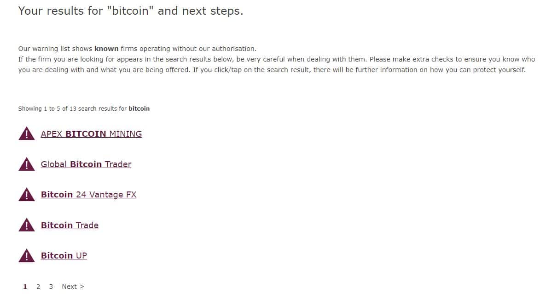Image resolution: width=546 pixels, height=298 pixels.
Task: Click the warning triangle beside Bitcoin UP
Action: pos(26,256)
